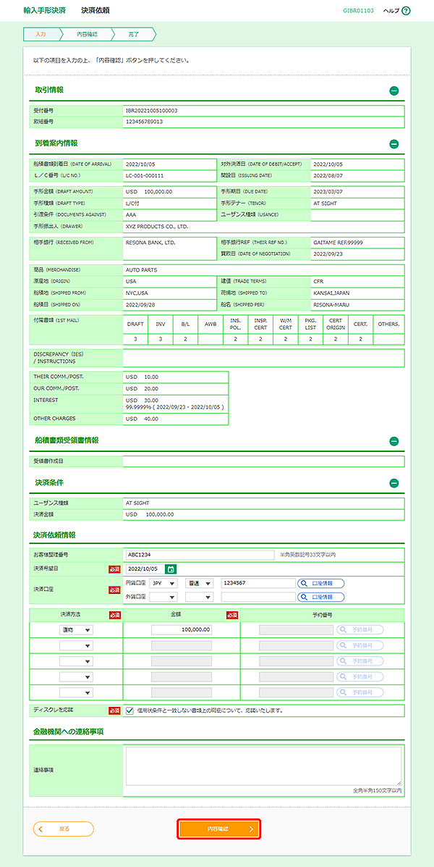Click the orange 内容確認 button

tap(218, 829)
